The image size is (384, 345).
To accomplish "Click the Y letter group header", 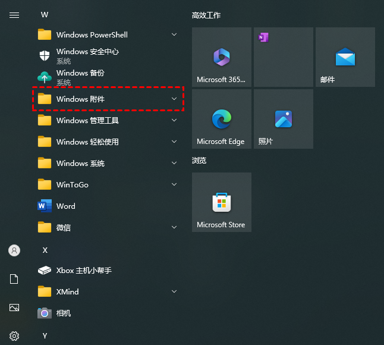I will tap(45, 335).
